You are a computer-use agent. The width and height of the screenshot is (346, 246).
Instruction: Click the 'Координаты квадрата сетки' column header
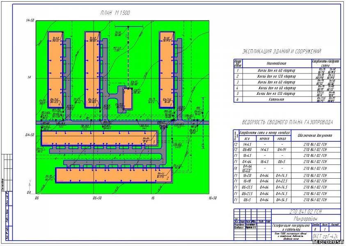click(326, 63)
